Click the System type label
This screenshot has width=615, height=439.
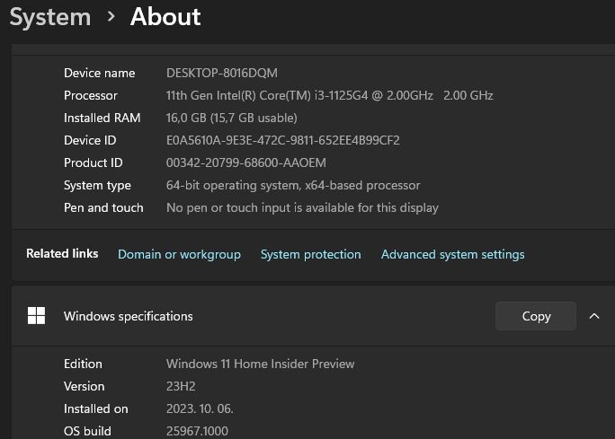97,185
